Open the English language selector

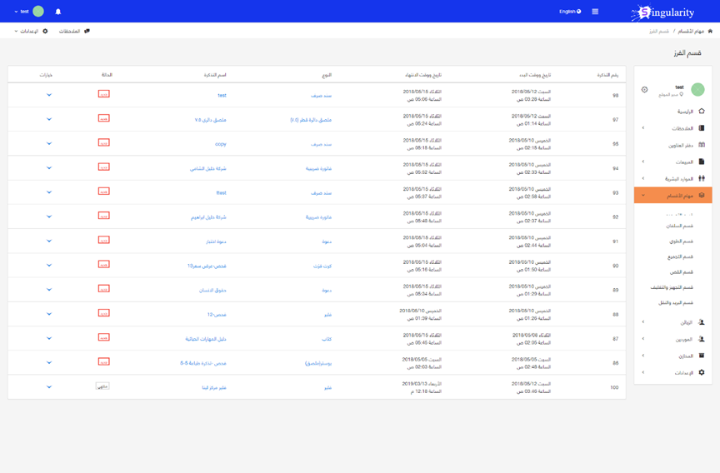[570, 12]
